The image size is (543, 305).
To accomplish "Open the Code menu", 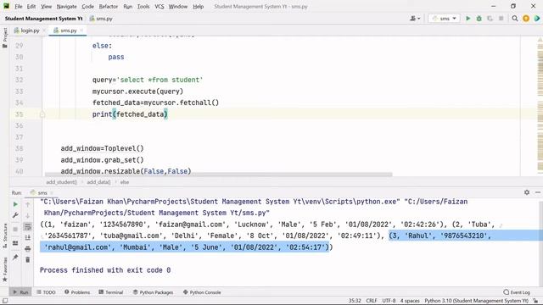I will [87, 6].
